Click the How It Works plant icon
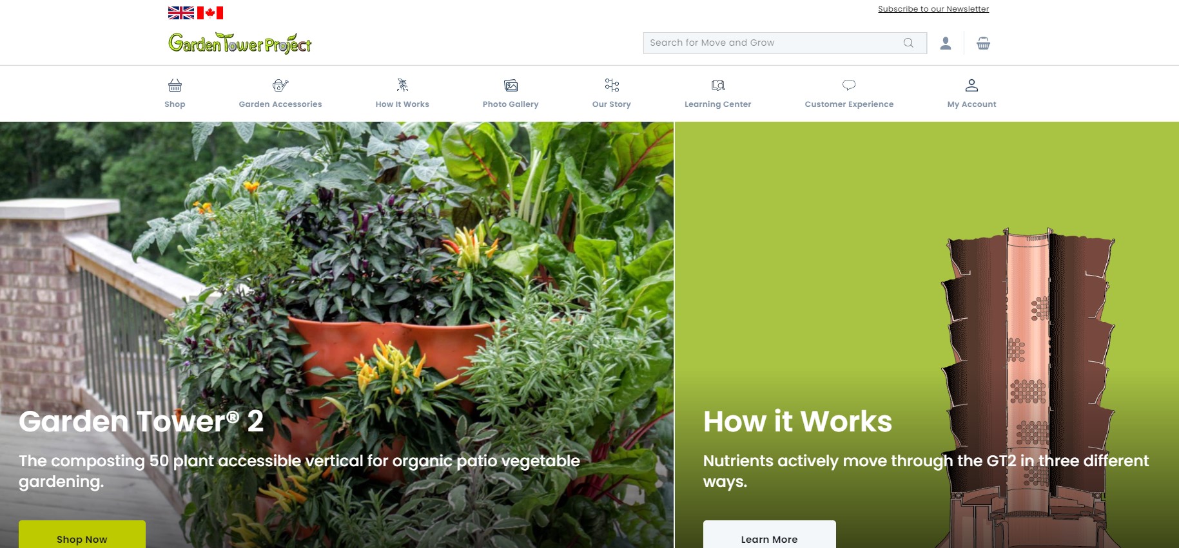Viewport: 1179px width, 548px height. click(402, 85)
